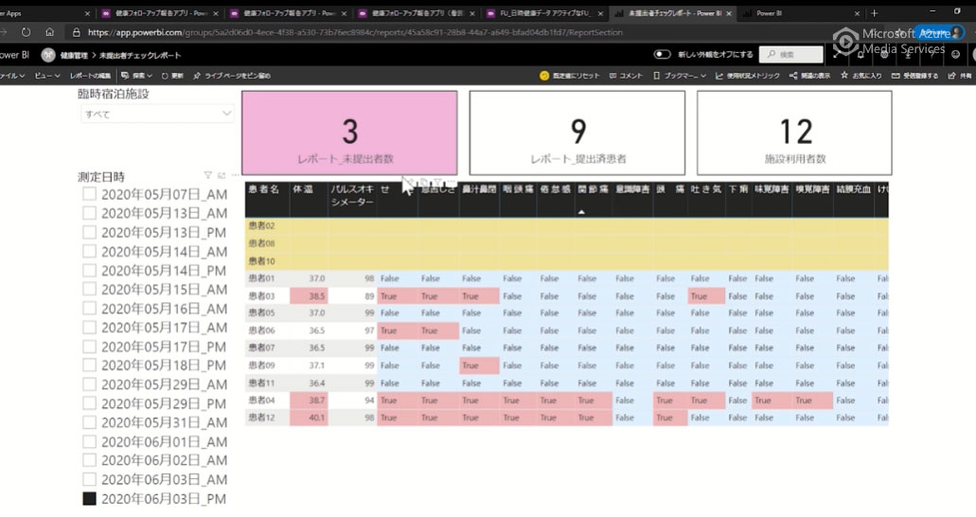Click the browser address bar URL

pos(355,32)
